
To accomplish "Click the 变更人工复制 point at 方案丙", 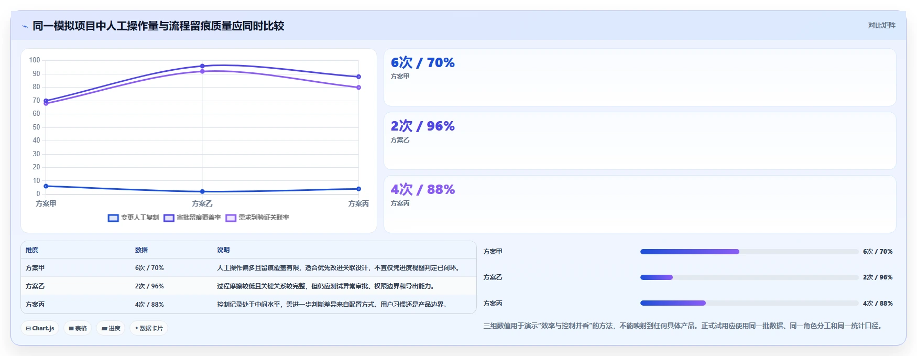I will 358,189.
